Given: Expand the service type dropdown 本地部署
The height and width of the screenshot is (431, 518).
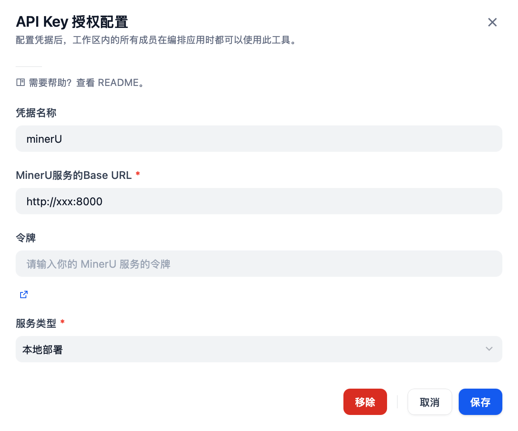Looking at the screenshot, I should click(x=259, y=349).
